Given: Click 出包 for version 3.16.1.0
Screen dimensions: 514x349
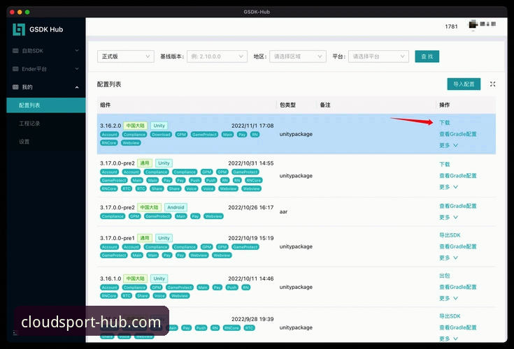Looking at the screenshot, I should 445,276.
